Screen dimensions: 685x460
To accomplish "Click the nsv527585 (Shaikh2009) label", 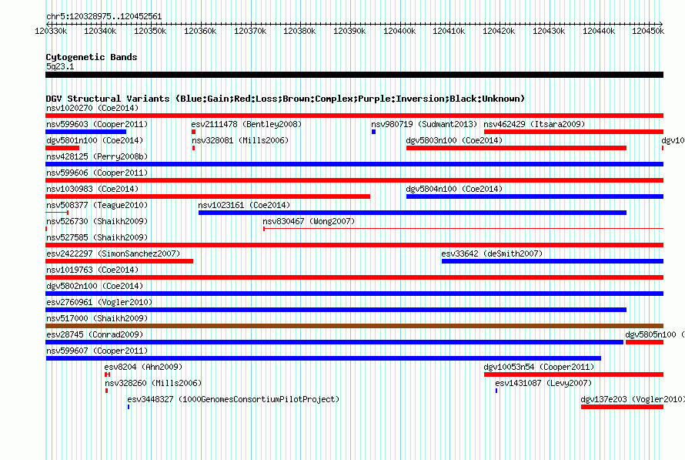I will click(97, 237).
